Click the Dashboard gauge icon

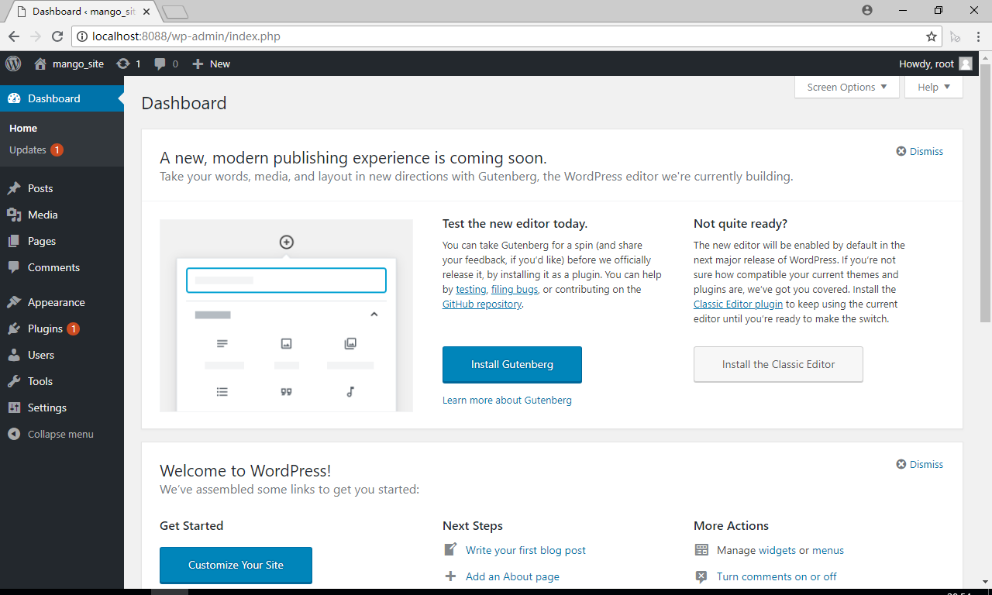tap(14, 98)
